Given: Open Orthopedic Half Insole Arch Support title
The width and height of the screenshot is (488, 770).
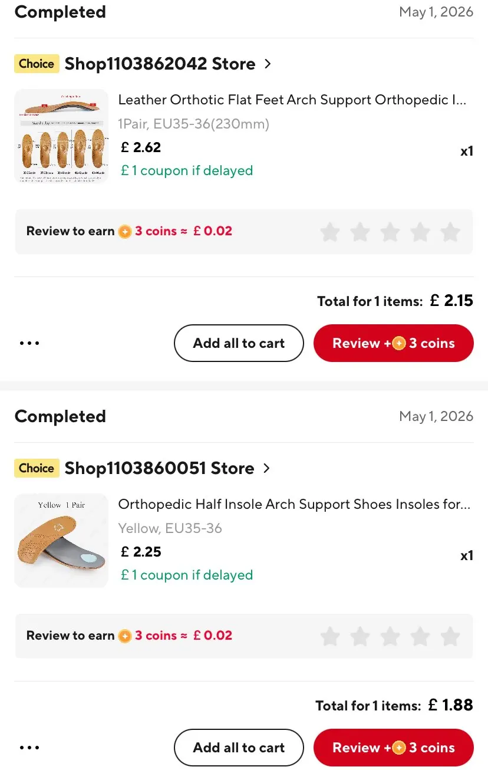Looking at the screenshot, I should (294, 504).
